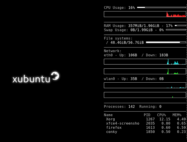187x142 pixels.
Task: Click the xubuntu wordmark text
Action: click(x=31, y=79)
